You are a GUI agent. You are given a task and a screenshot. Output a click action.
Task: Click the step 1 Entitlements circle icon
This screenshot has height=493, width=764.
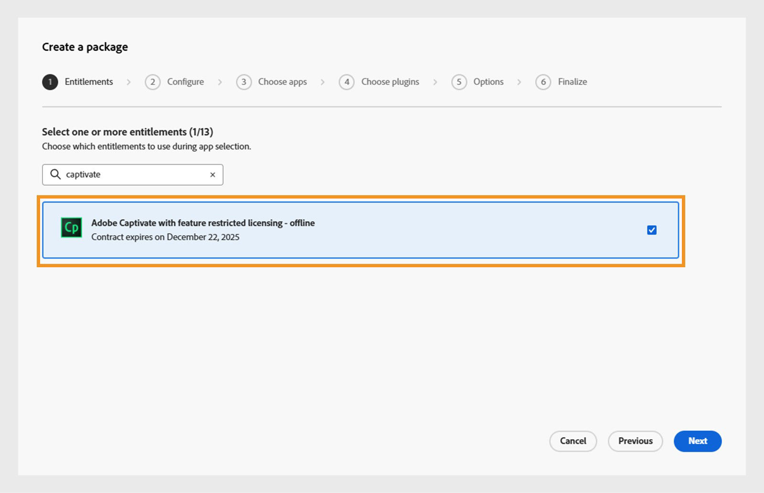(x=50, y=82)
